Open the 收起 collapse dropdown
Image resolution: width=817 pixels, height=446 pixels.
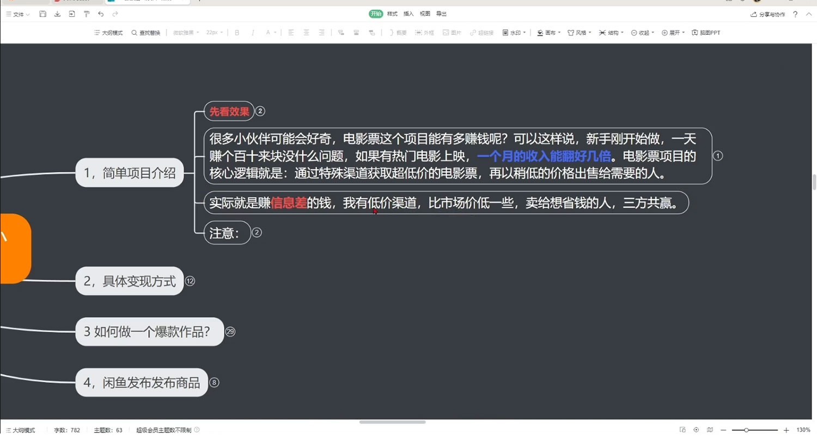[643, 33]
